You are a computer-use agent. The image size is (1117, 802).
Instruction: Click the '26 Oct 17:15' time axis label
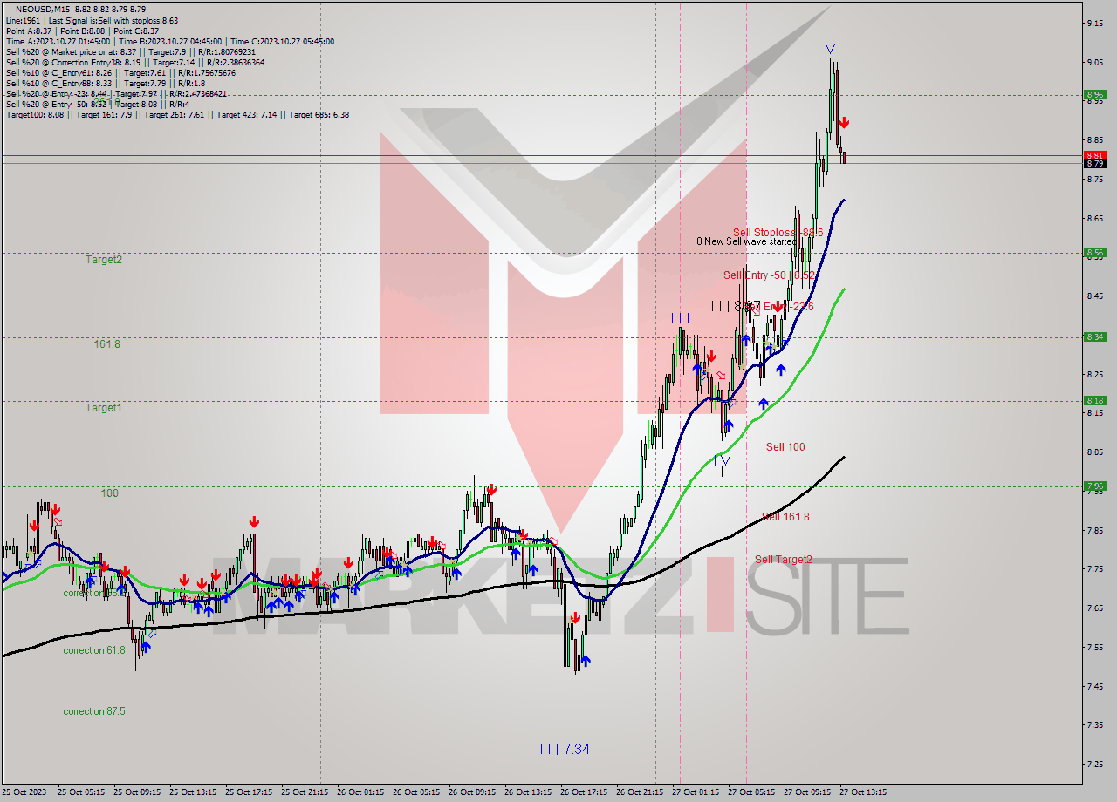[583, 792]
